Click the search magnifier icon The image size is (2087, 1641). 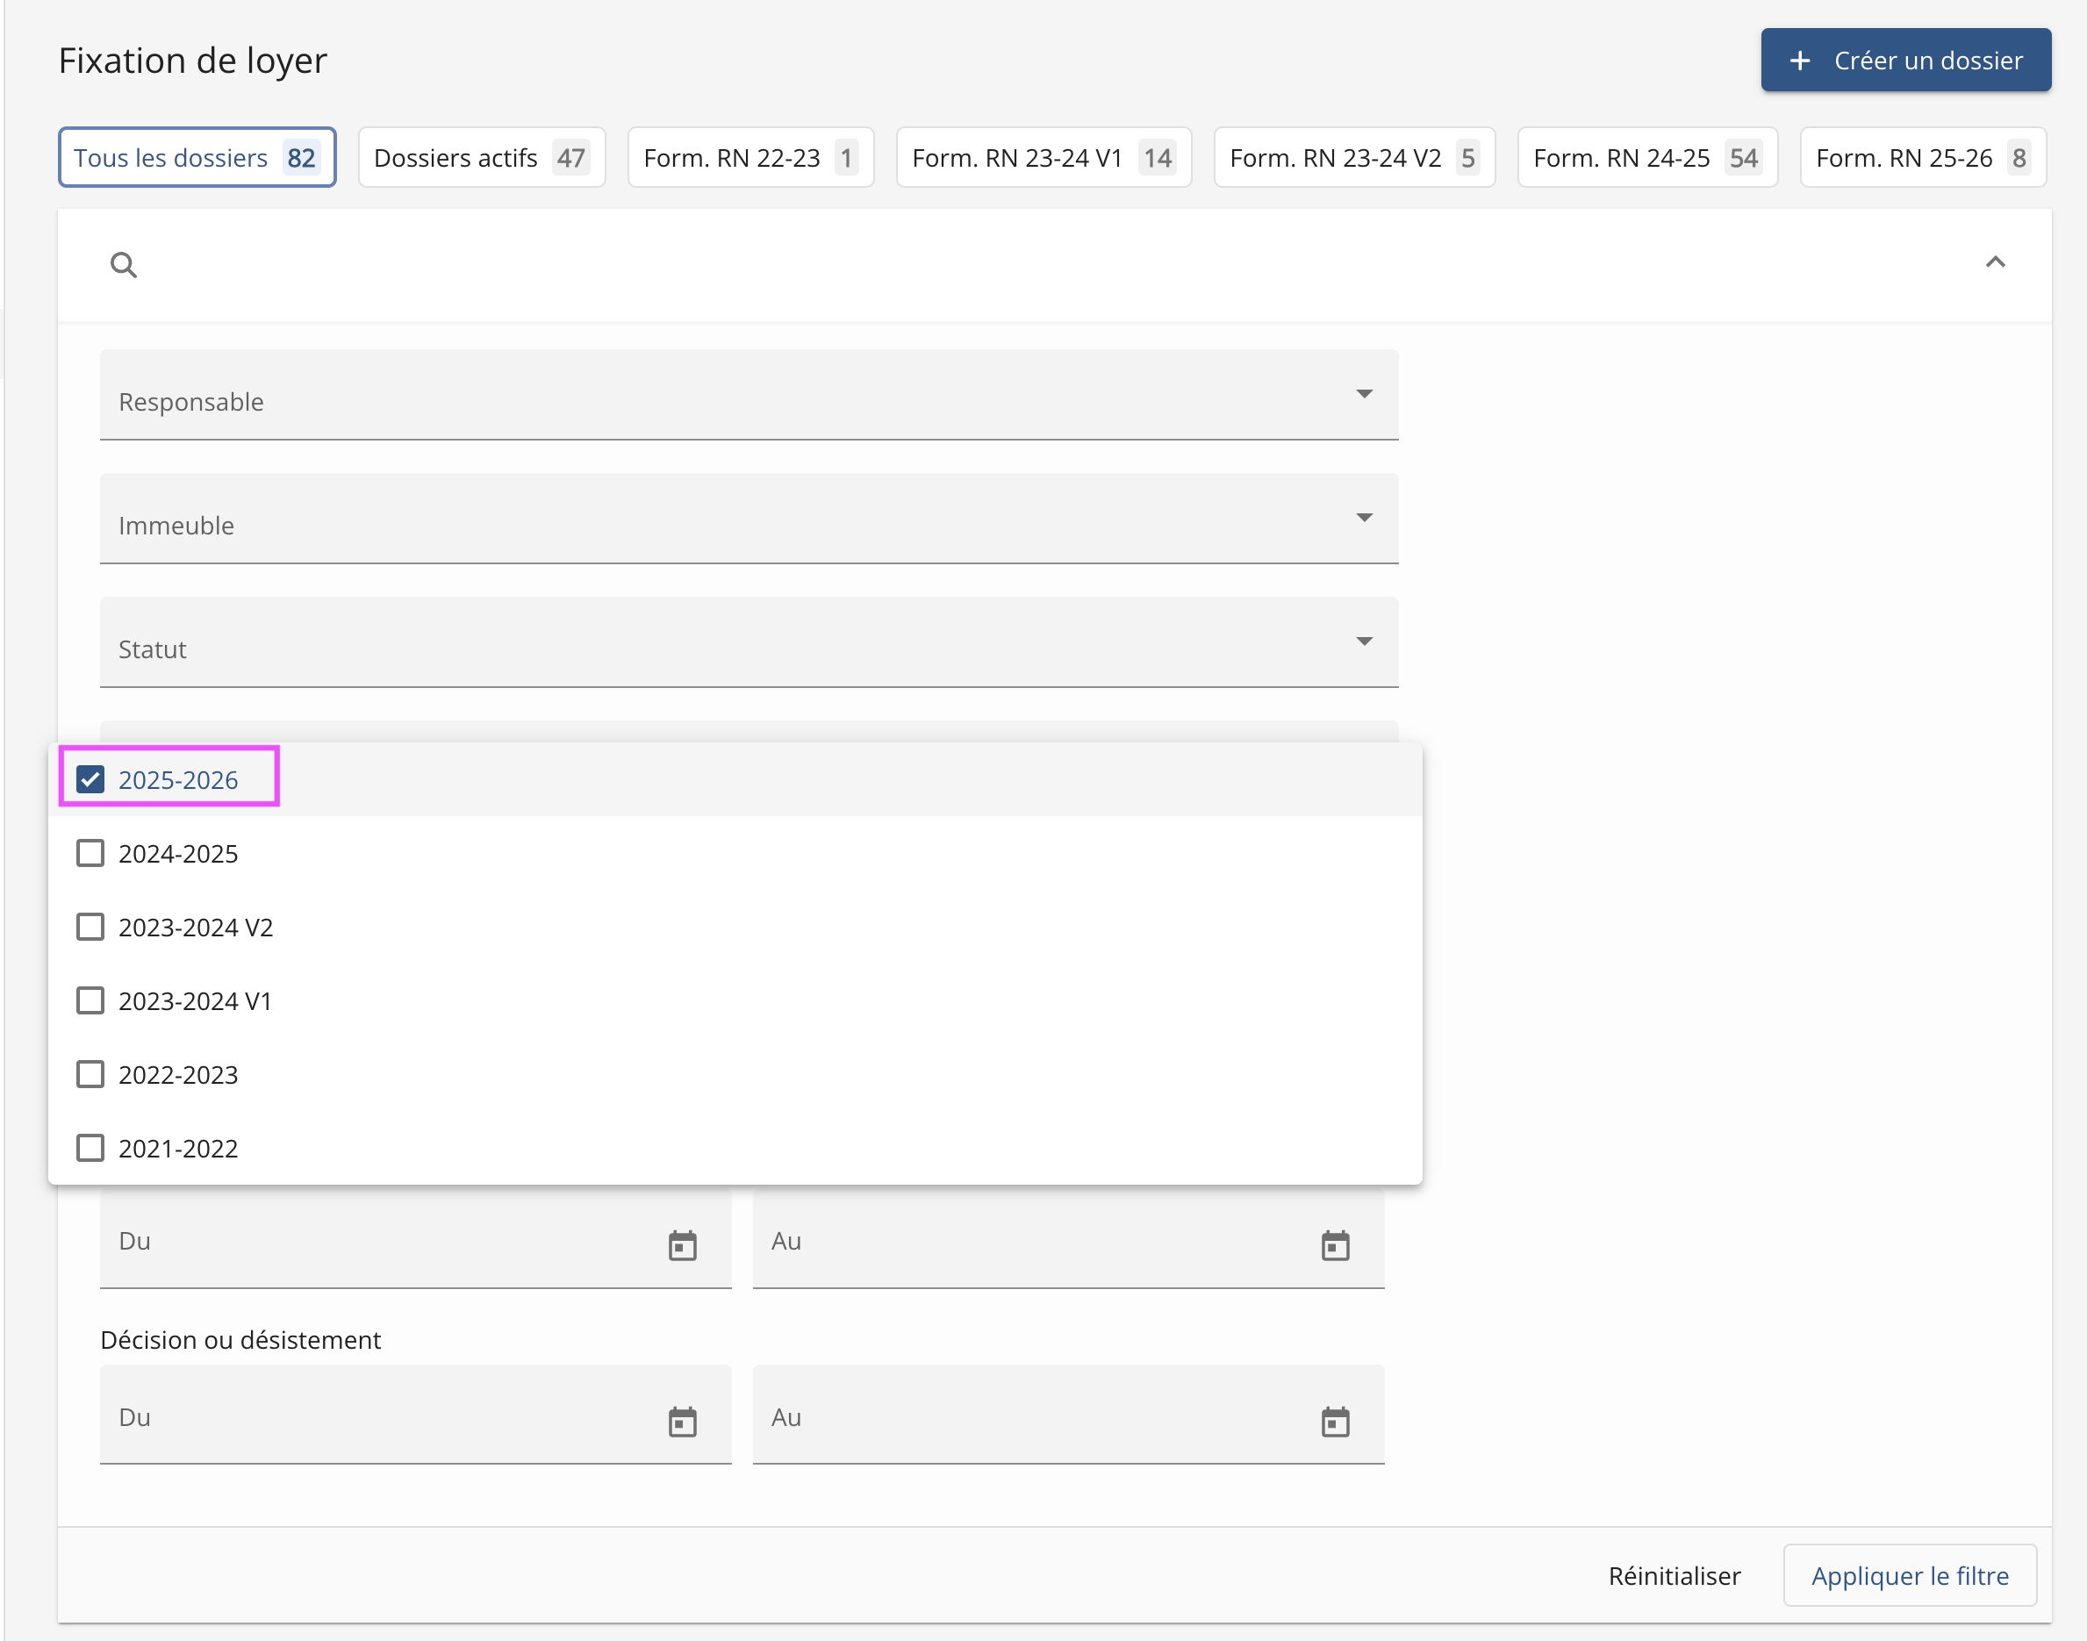(x=123, y=264)
